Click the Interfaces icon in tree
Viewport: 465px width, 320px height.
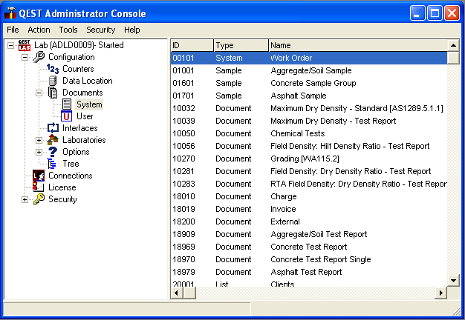coord(53,128)
